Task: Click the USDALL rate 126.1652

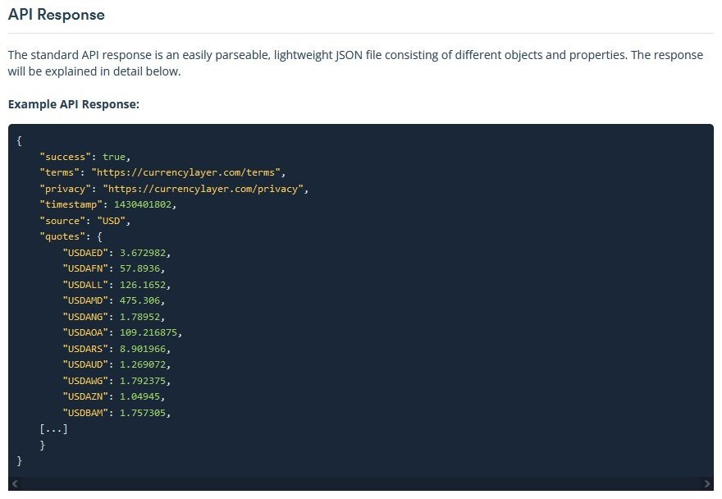Action: [143, 285]
